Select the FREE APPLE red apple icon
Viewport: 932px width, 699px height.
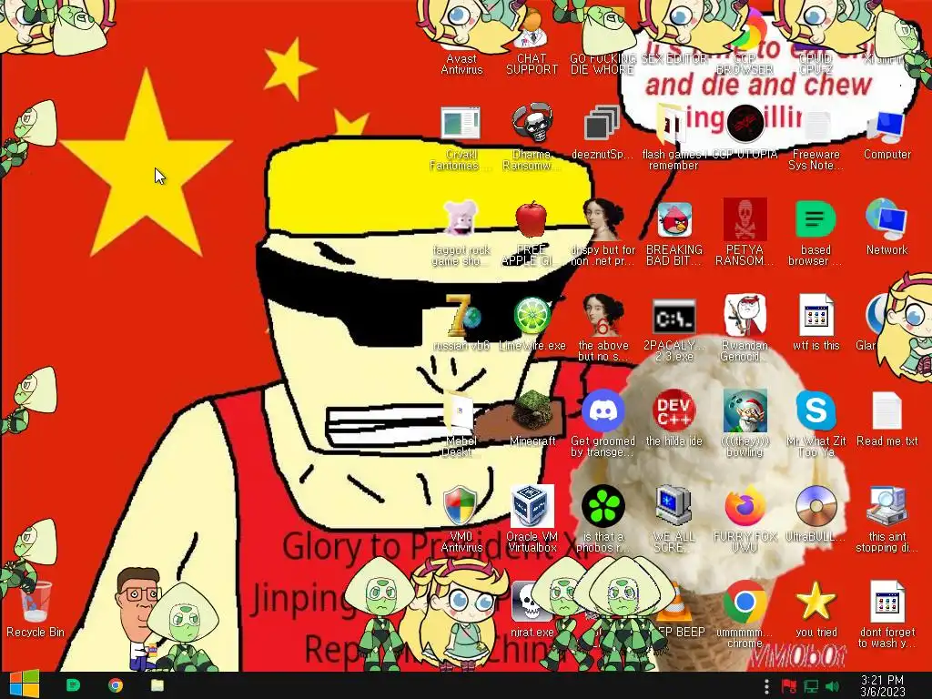click(532, 232)
